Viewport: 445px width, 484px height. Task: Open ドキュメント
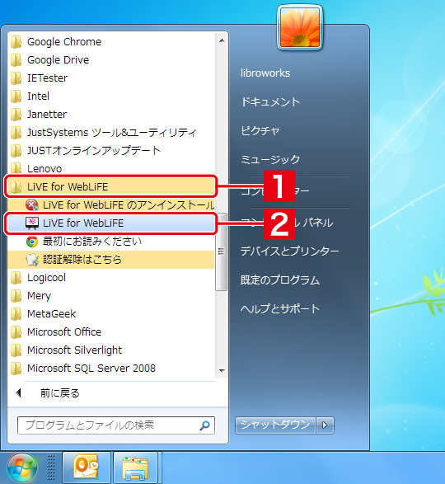[x=270, y=101]
